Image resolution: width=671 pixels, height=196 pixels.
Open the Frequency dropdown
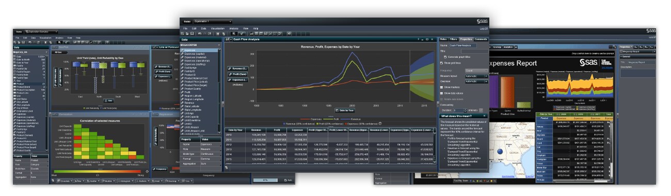(x=476, y=71)
